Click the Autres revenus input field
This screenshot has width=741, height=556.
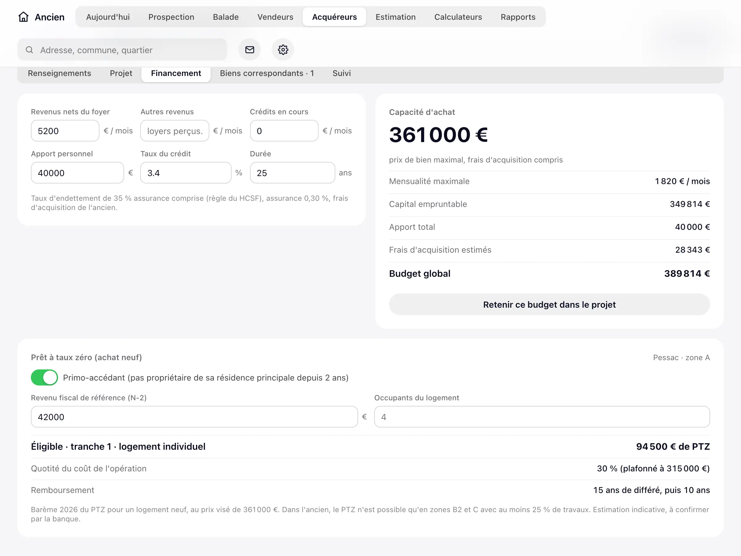point(174,131)
